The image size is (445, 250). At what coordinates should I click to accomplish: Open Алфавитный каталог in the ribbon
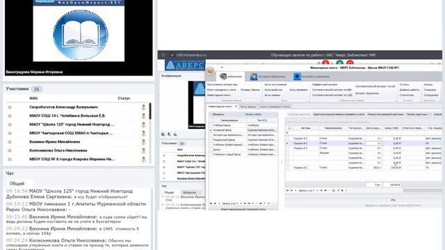coord(325,85)
